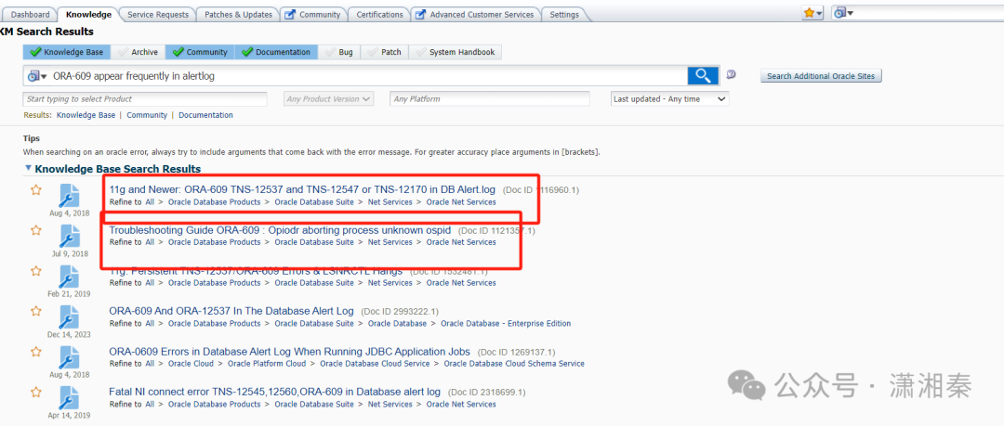Image resolution: width=1004 pixels, height=426 pixels.
Task: Open Any Product Version dropdown
Action: coord(329,98)
